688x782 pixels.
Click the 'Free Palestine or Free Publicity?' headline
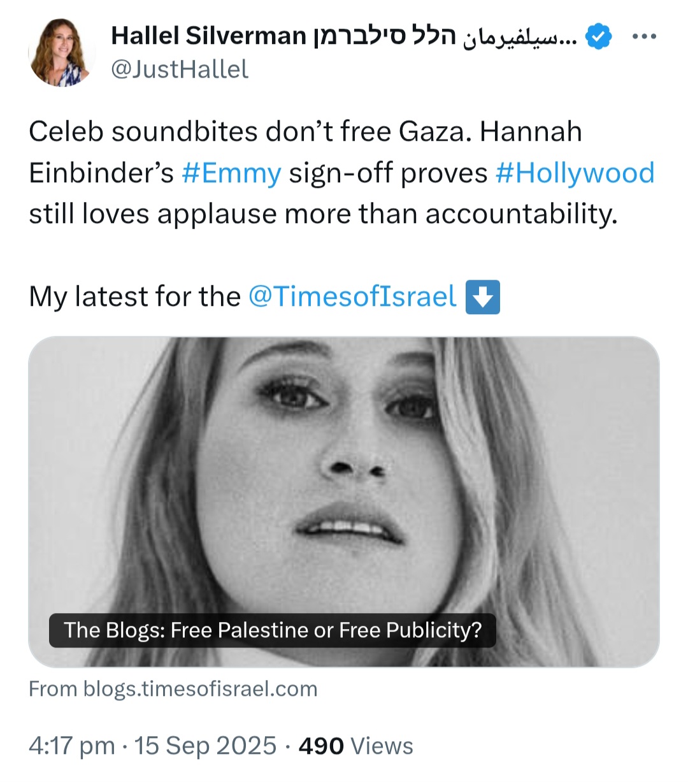click(273, 630)
